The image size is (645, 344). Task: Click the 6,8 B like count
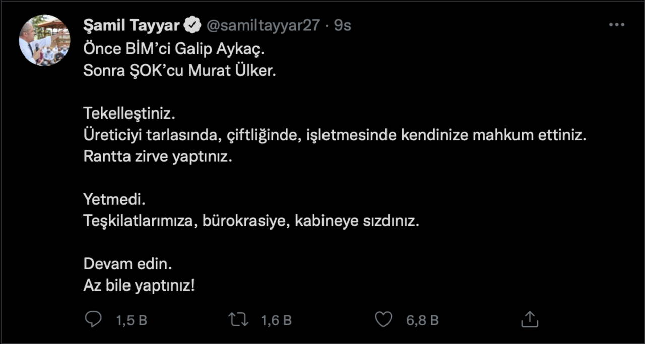tap(422, 320)
